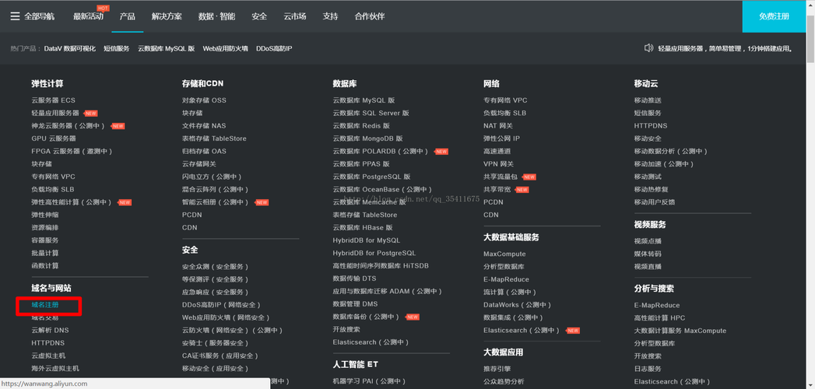Viewport: 815px width, 389px height.
Task: Open 最新活动 in the top menu
Action: click(89, 16)
